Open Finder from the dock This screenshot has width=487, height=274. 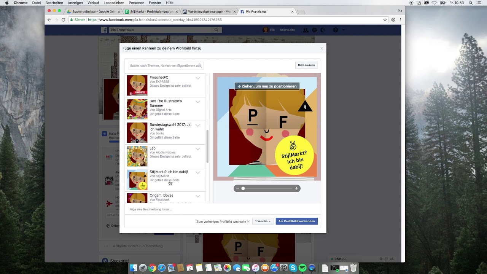point(134,268)
